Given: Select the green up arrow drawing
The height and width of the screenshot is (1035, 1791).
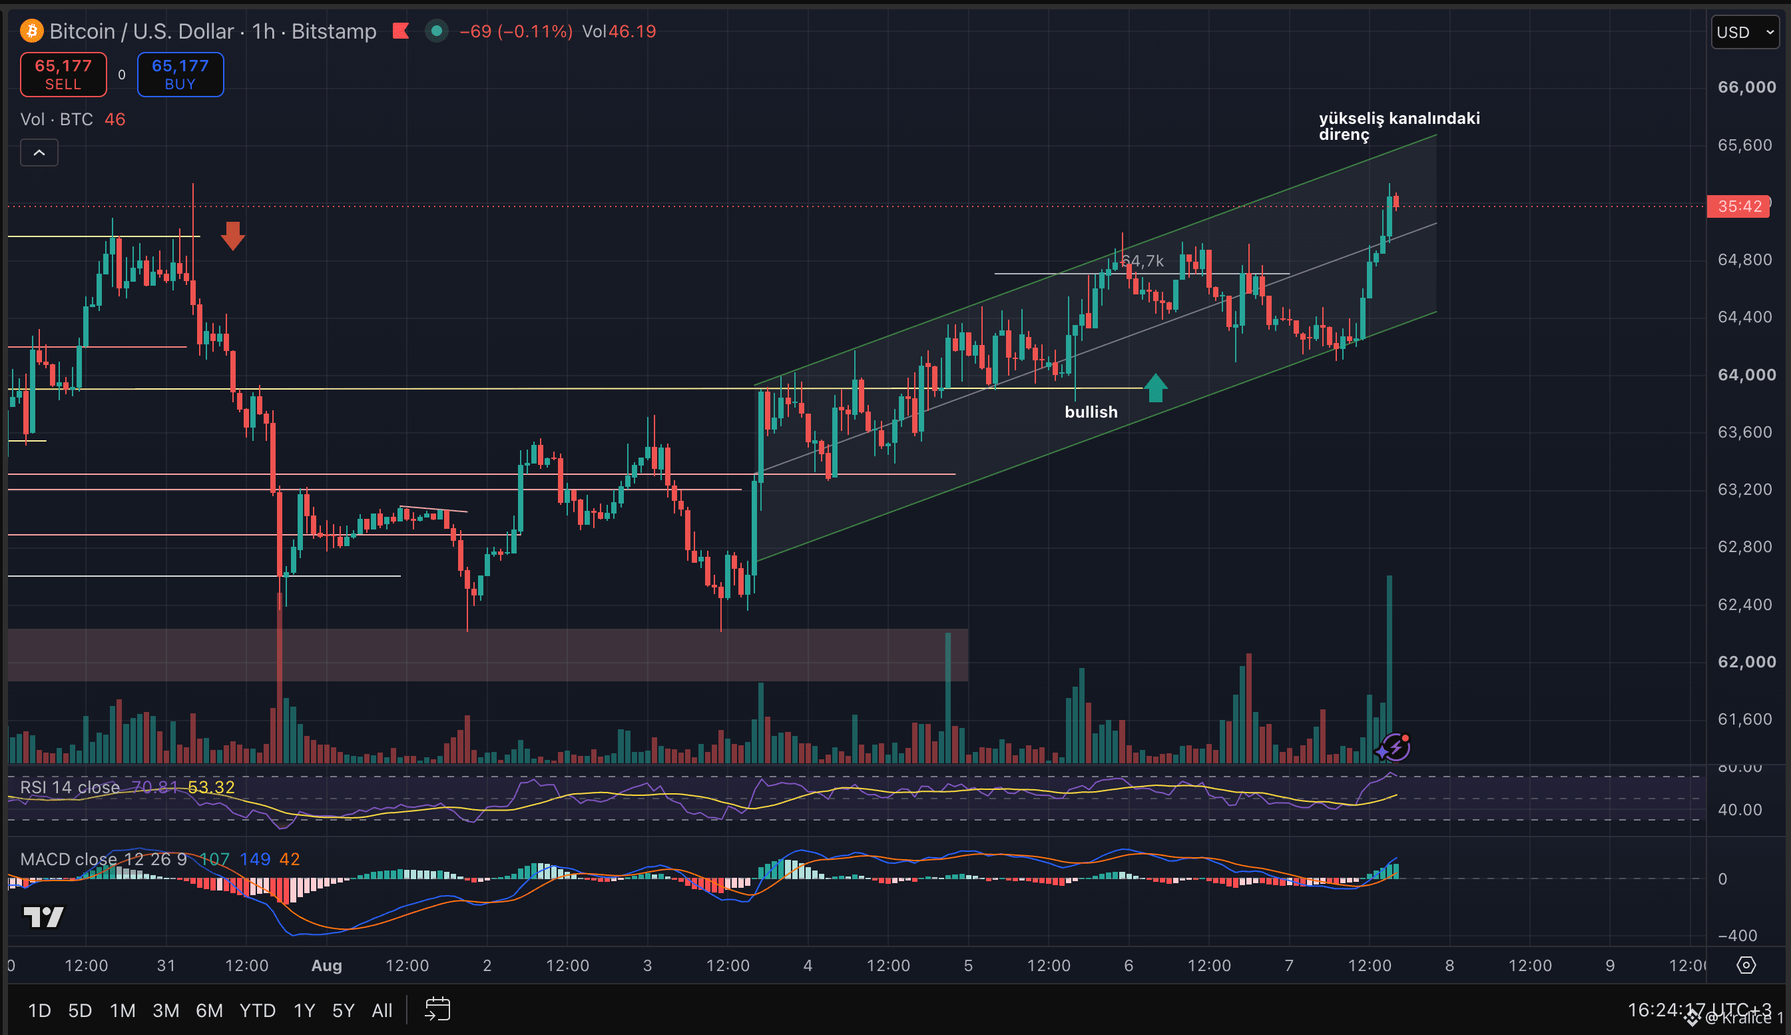Looking at the screenshot, I should (1156, 388).
